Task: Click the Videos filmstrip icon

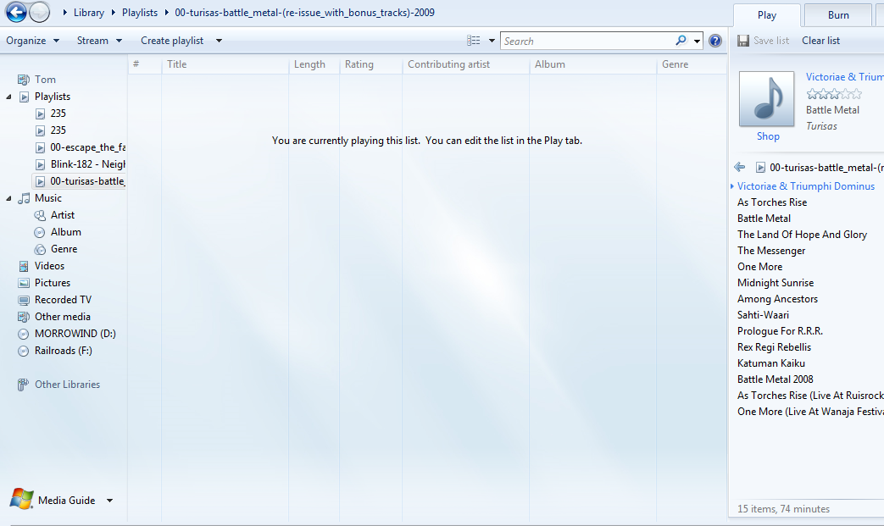Action: pos(24,266)
